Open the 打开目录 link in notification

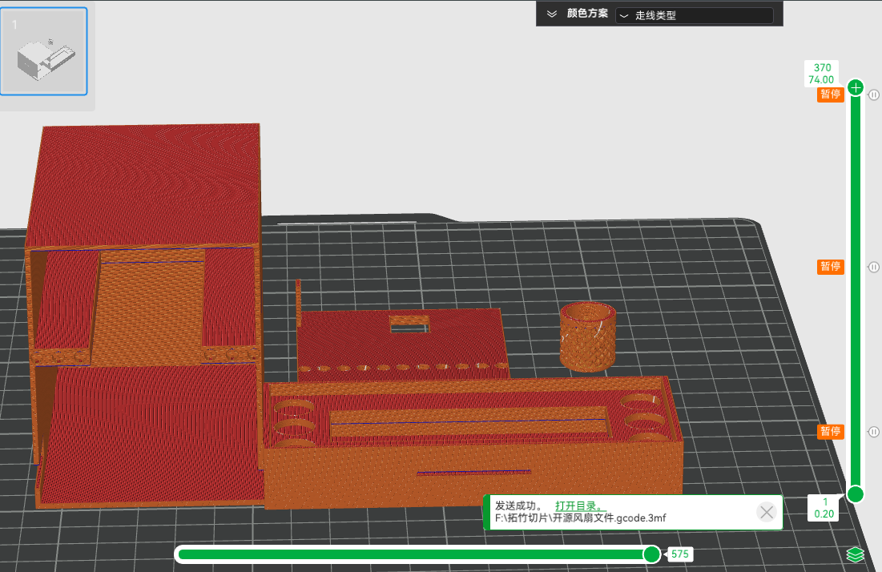pyautogui.click(x=580, y=506)
